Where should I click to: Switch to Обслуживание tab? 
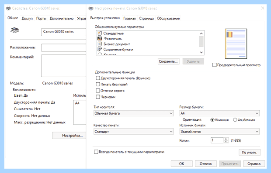(x=168, y=18)
